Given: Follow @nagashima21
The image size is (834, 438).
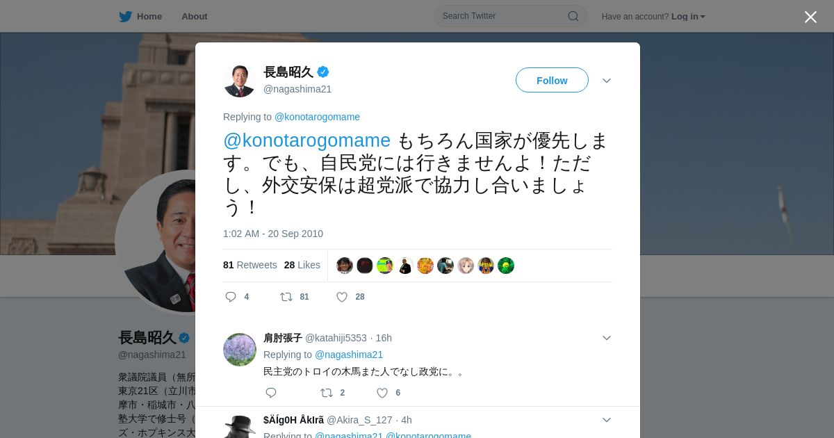Looking at the screenshot, I should tap(552, 80).
